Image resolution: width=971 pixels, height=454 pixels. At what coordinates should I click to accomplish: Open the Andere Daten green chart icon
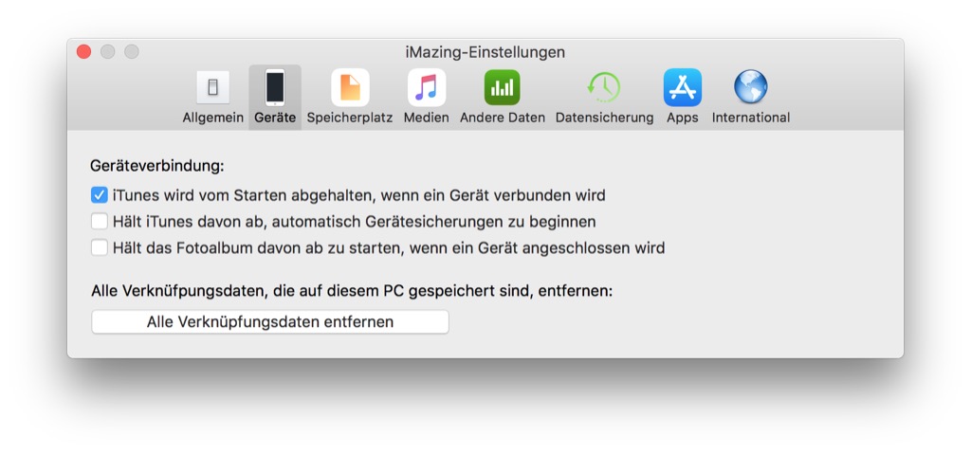pos(503,87)
